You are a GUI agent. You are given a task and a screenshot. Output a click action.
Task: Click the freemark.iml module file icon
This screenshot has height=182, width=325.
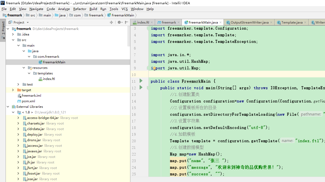click(19, 96)
